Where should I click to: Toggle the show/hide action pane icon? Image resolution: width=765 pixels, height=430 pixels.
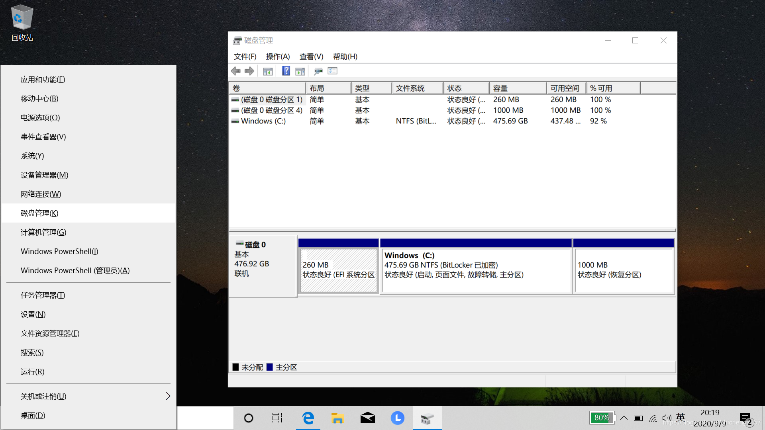[300, 71]
